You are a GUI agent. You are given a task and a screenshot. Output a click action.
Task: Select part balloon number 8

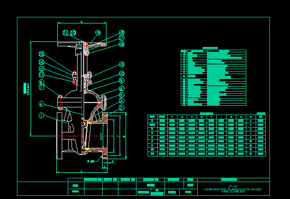click(42, 82)
